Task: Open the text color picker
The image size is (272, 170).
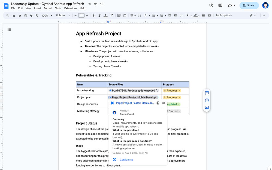Action: tap(105, 16)
